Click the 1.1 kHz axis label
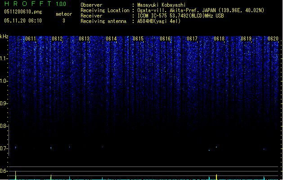The height and width of the screenshot is (180, 283). pos(4,58)
